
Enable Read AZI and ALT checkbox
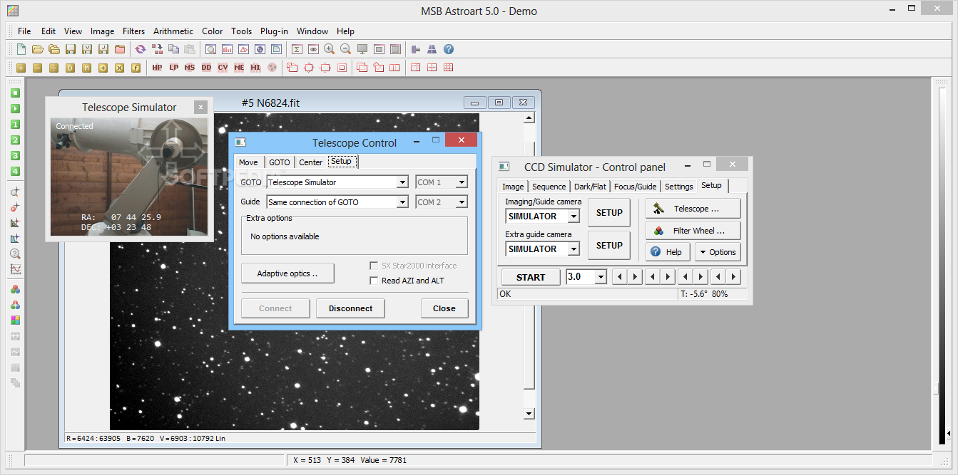pyautogui.click(x=374, y=281)
